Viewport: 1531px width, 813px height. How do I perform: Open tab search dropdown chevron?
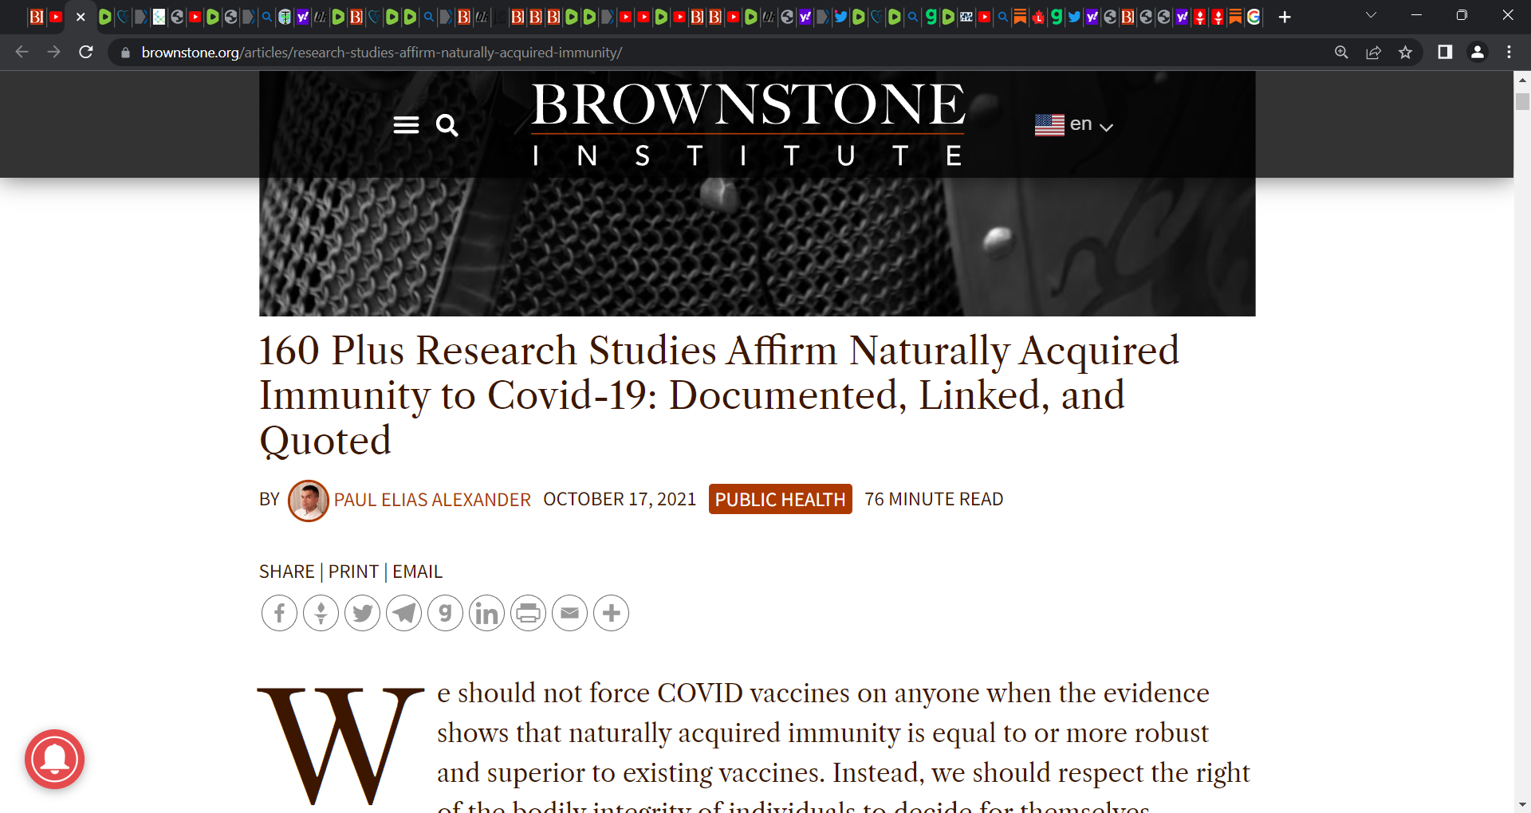click(1372, 15)
